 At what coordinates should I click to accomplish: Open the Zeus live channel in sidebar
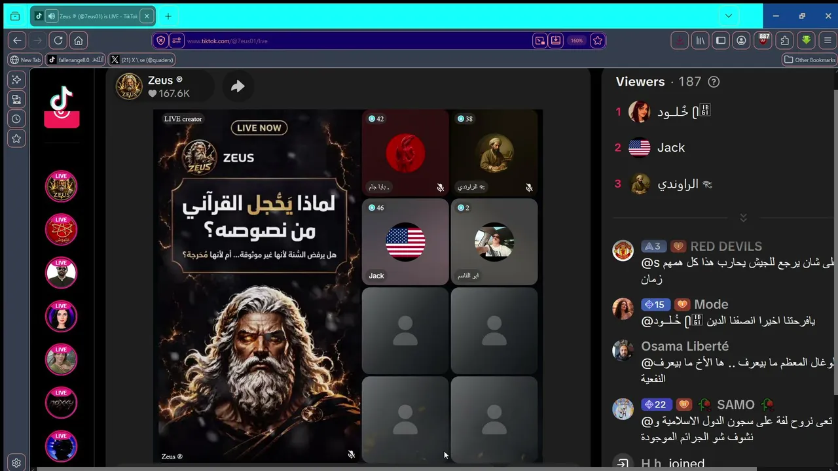click(x=61, y=186)
